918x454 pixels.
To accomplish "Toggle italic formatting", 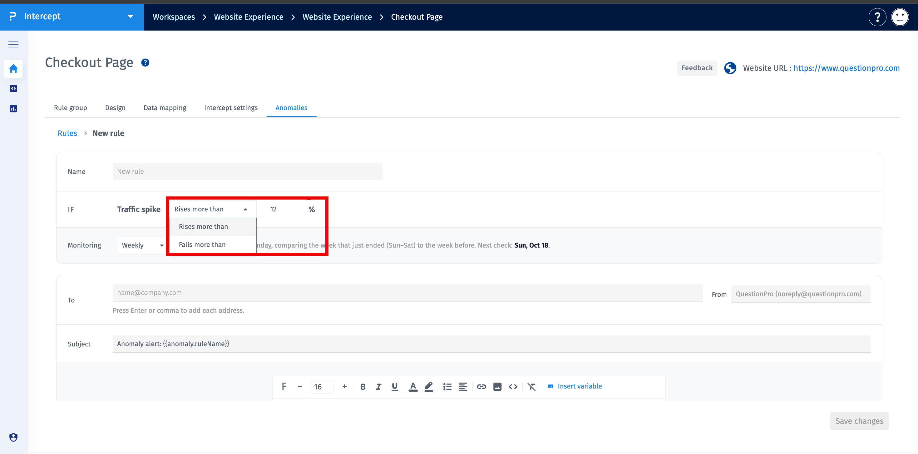I will [x=378, y=386].
